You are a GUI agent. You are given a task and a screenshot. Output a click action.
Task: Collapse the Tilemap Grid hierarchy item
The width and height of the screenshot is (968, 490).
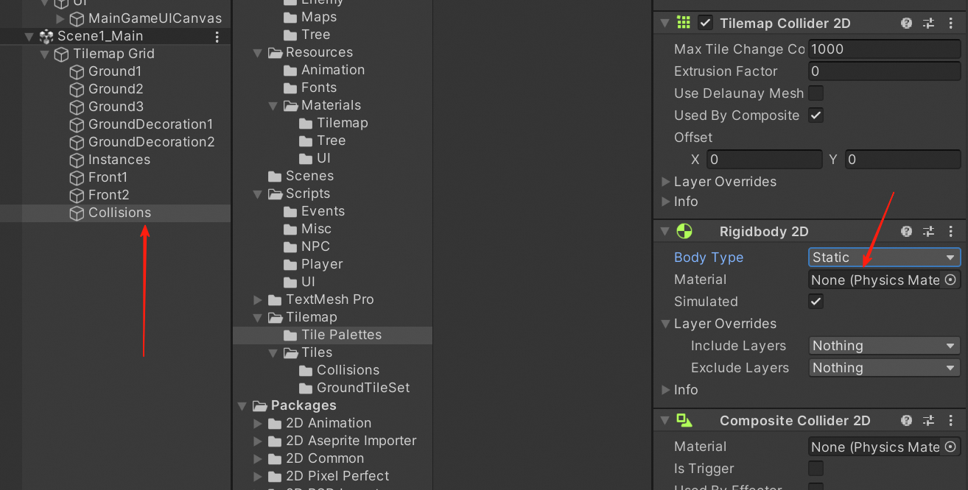tap(44, 54)
